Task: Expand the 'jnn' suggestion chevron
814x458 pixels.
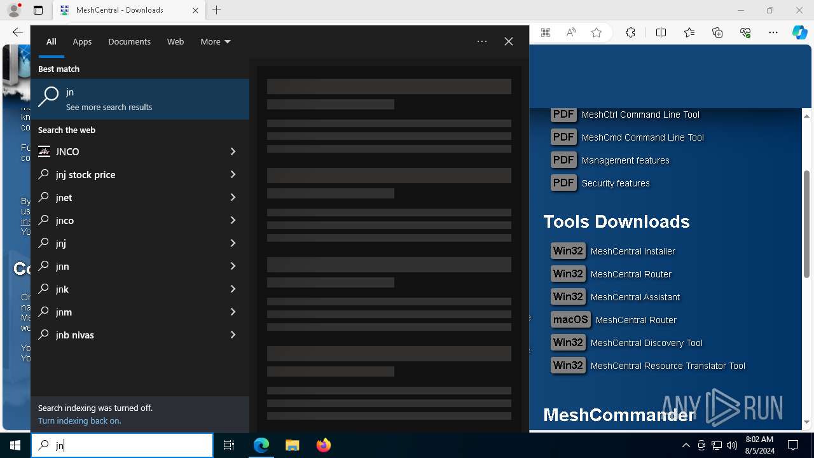Action: 233,266
